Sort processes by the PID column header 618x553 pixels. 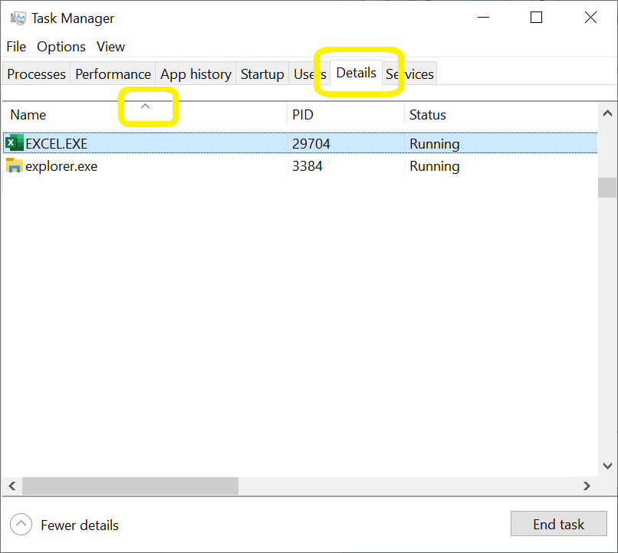tap(303, 115)
